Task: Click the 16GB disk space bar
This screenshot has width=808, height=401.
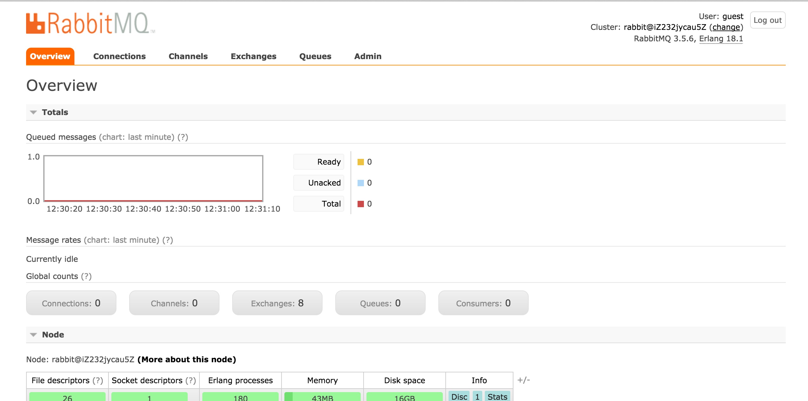Action: tap(405, 397)
